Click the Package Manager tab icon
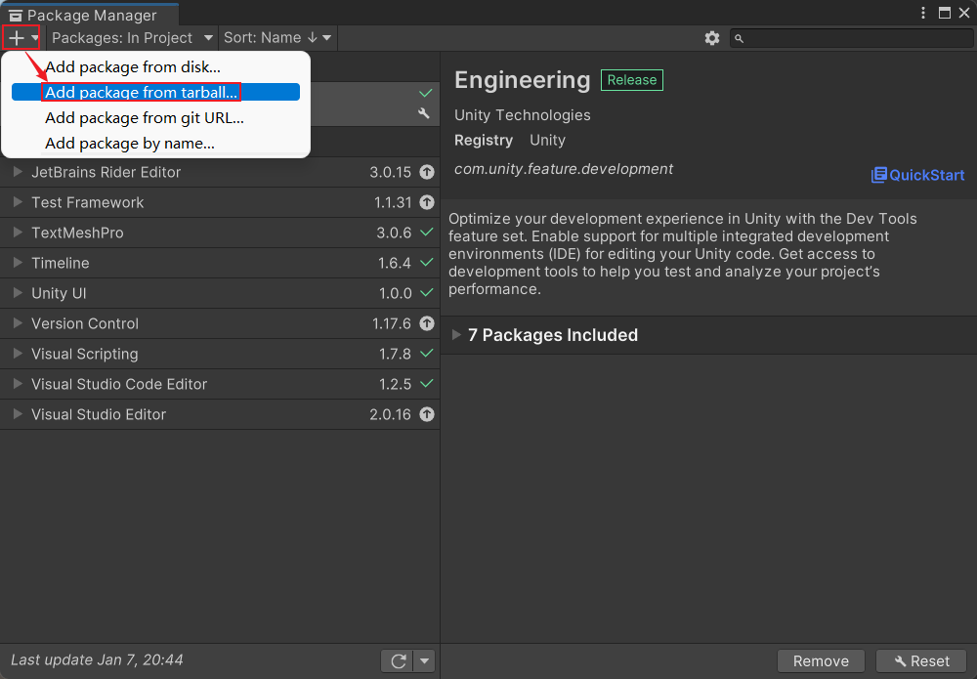The height and width of the screenshot is (679, 977). pos(16,16)
